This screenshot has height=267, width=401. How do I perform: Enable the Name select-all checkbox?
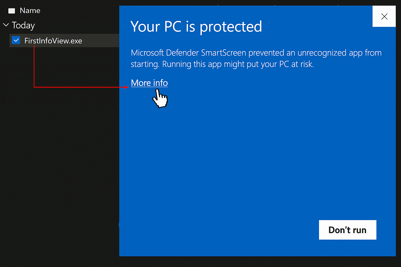[x=11, y=11]
